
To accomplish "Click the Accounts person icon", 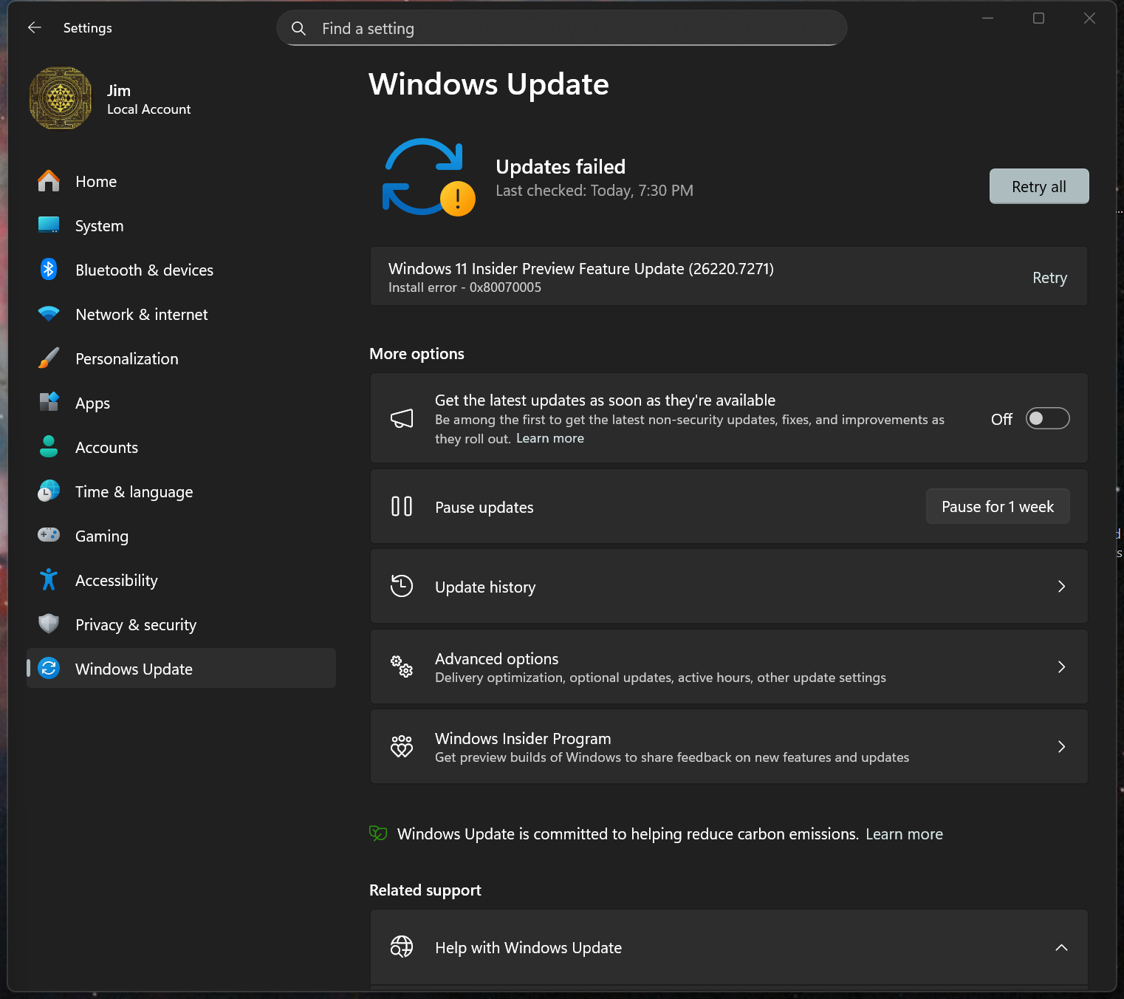I will [x=49, y=447].
